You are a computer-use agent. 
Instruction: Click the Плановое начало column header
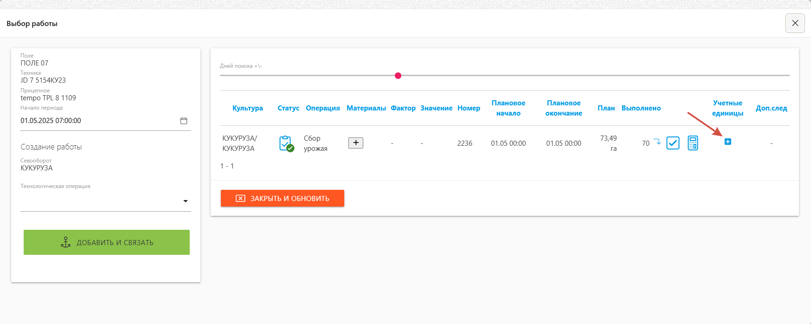pos(508,108)
